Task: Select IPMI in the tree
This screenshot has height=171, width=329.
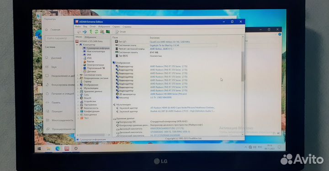Action: [89, 58]
